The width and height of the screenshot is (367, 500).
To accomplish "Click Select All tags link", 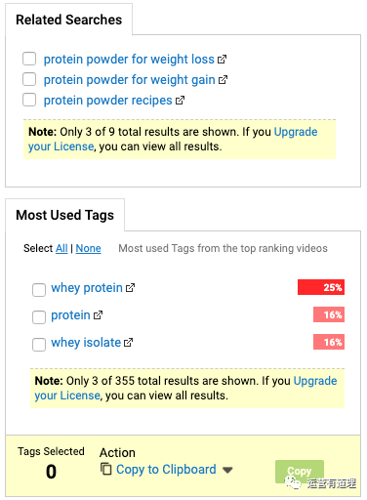I will [61, 248].
